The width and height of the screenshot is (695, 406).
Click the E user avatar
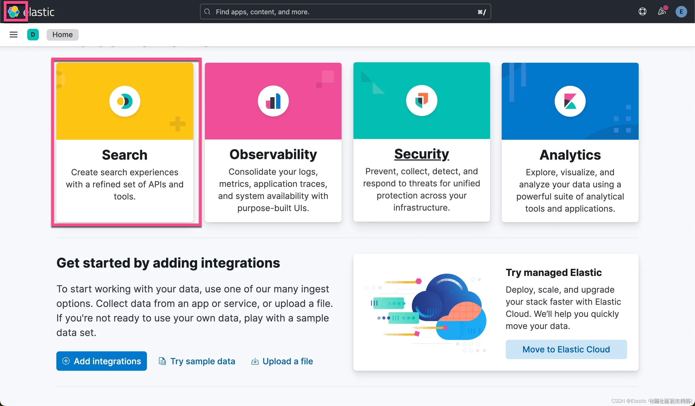[x=681, y=12]
